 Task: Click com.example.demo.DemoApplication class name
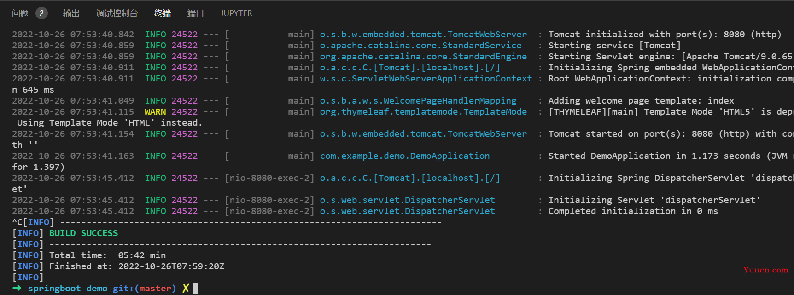(x=405, y=156)
